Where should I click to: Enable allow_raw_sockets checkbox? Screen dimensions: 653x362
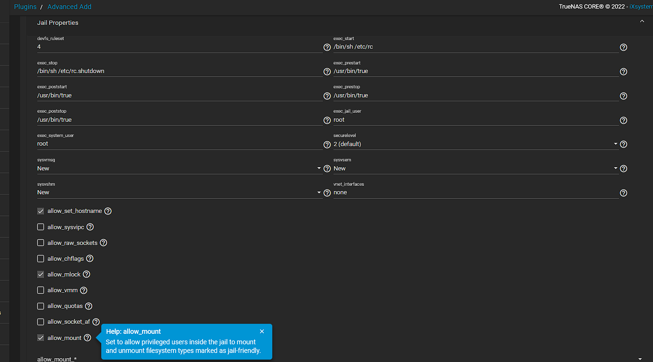pos(41,243)
